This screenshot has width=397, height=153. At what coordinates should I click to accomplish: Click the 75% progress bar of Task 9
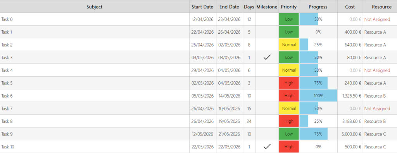tap(313, 134)
